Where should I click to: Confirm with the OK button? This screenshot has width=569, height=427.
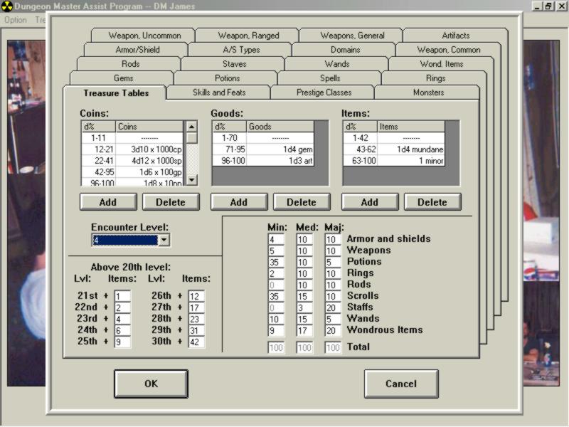point(151,384)
